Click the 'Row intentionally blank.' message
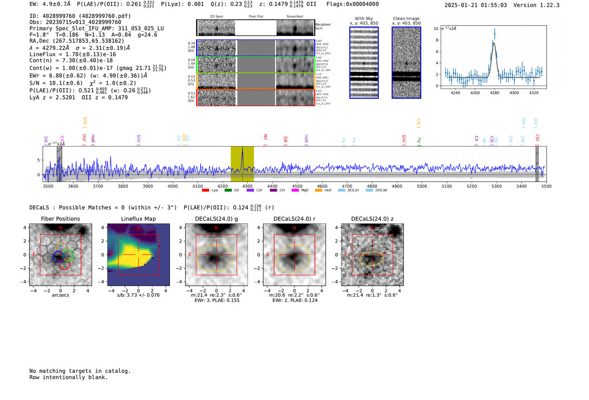This screenshot has width=589, height=400. pyautogui.click(x=69, y=377)
